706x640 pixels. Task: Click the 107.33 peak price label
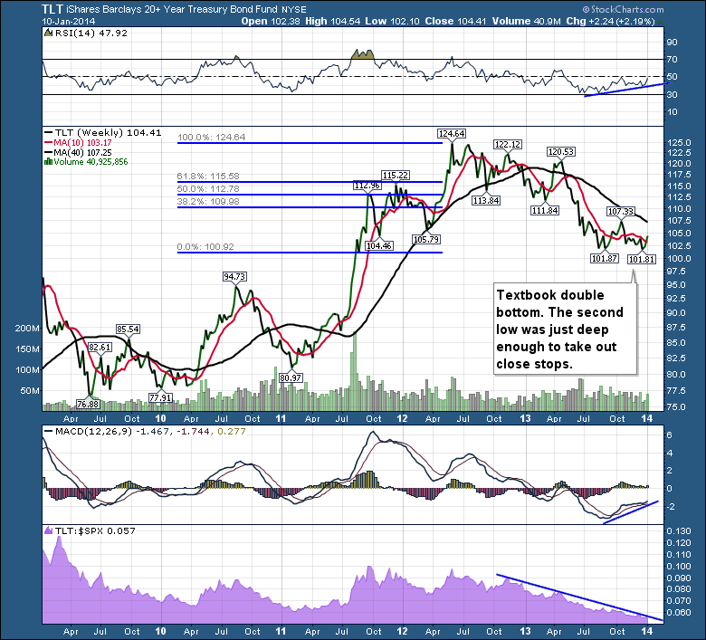pyautogui.click(x=620, y=211)
